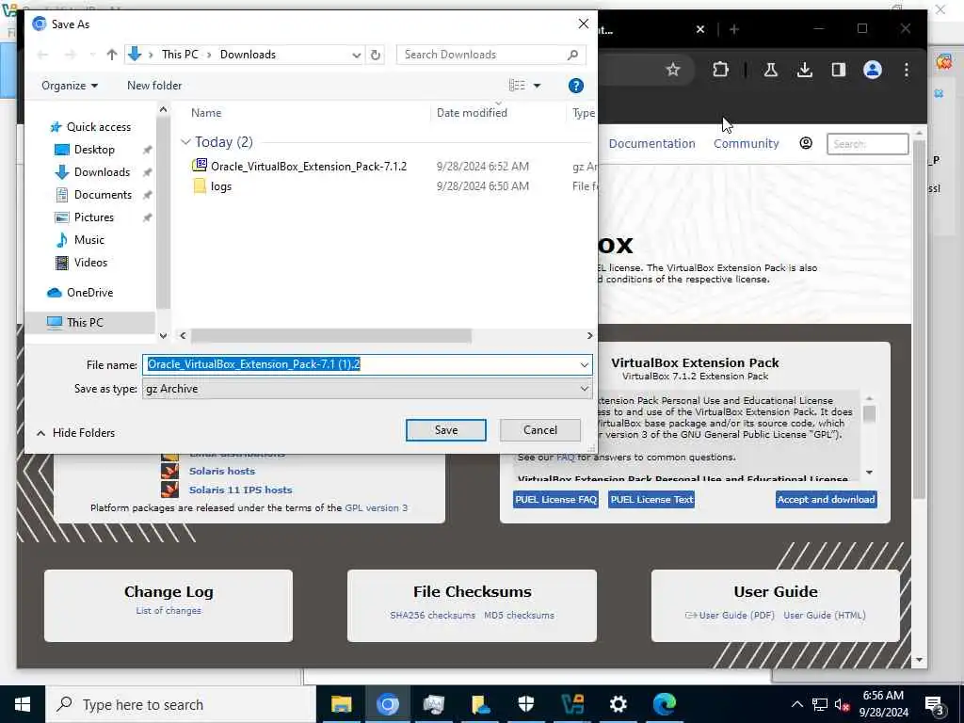This screenshot has height=723, width=964.
Task: Toggle the browser side panel icon
Action: (839, 70)
